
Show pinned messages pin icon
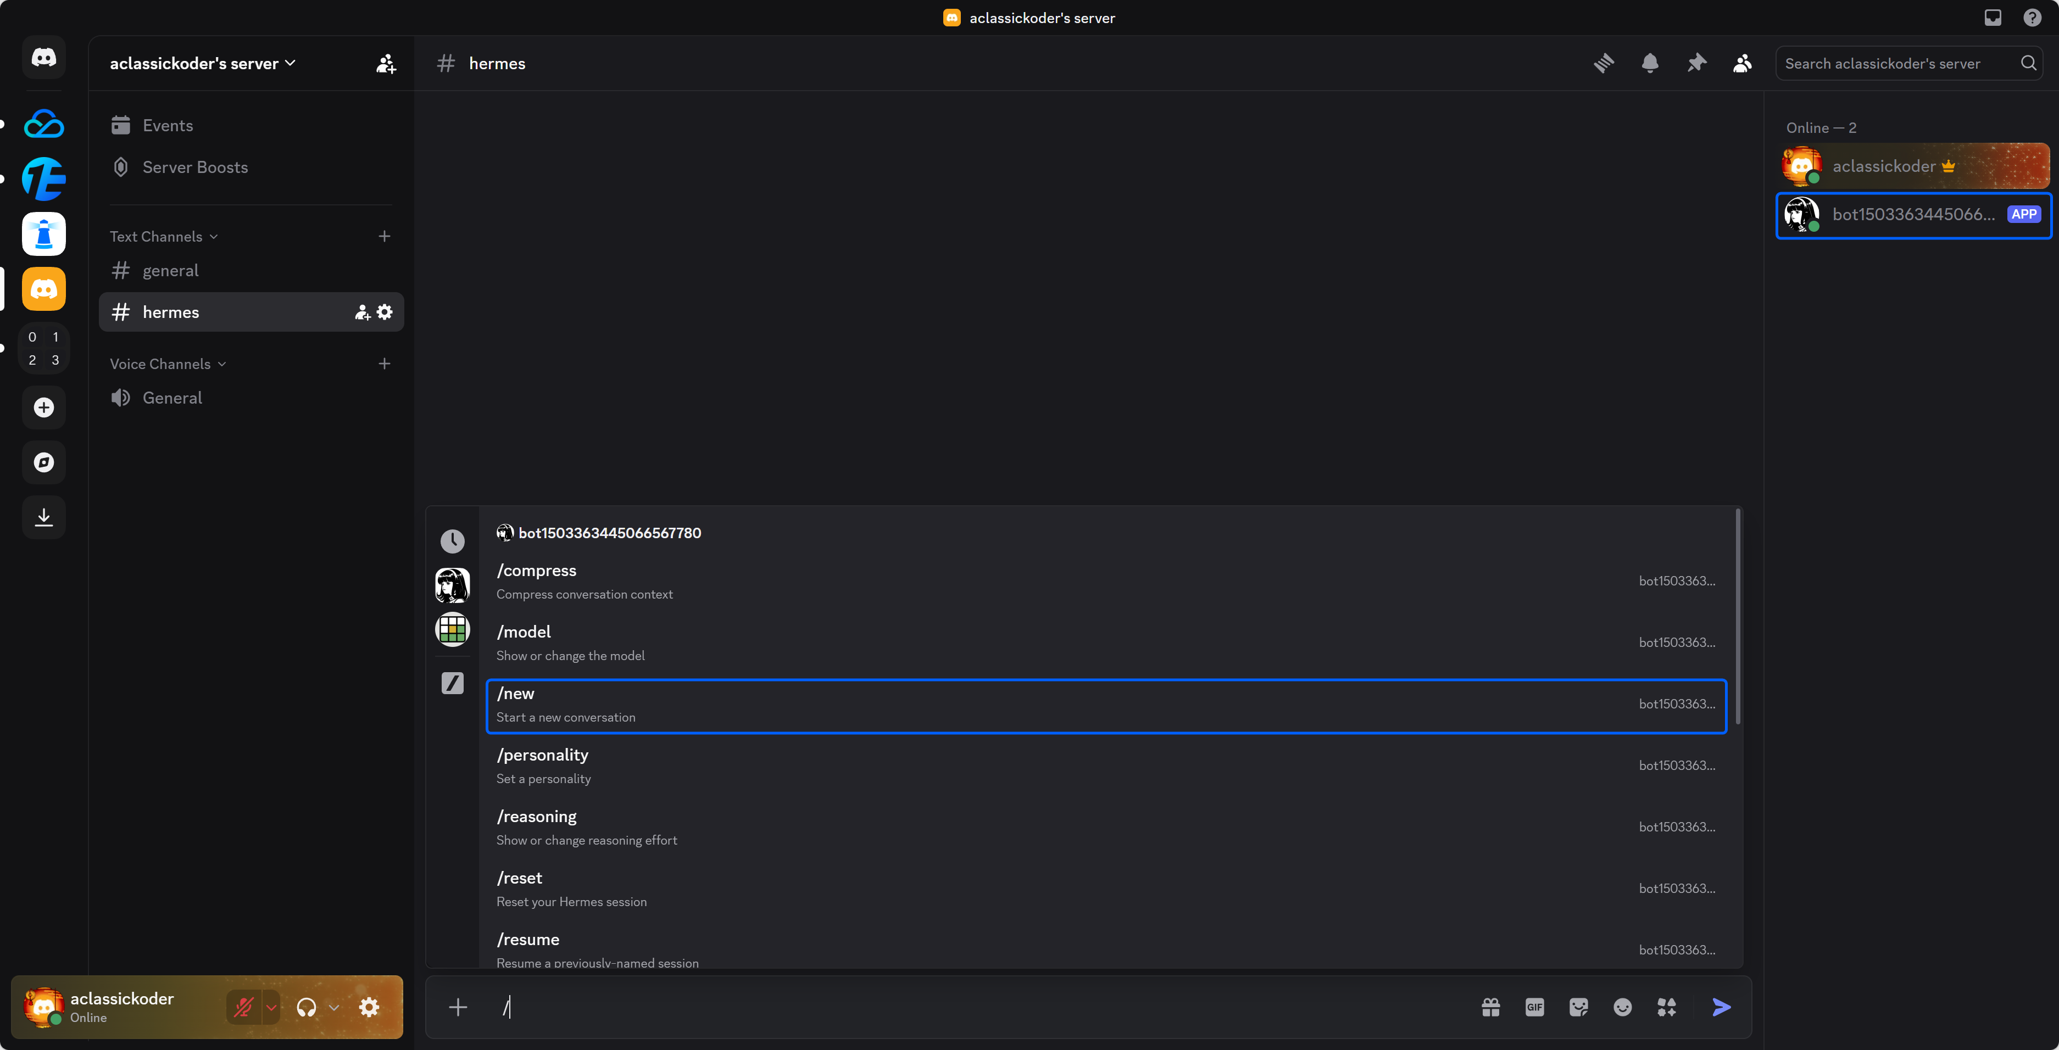tap(1696, 63)
